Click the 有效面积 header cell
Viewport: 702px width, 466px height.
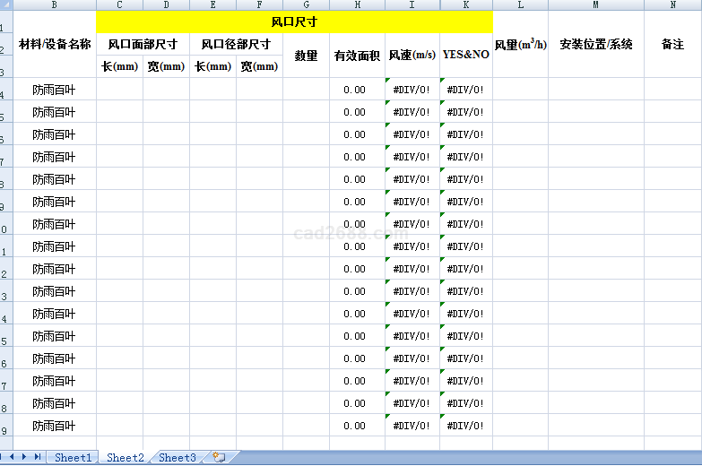pos(357,56)
